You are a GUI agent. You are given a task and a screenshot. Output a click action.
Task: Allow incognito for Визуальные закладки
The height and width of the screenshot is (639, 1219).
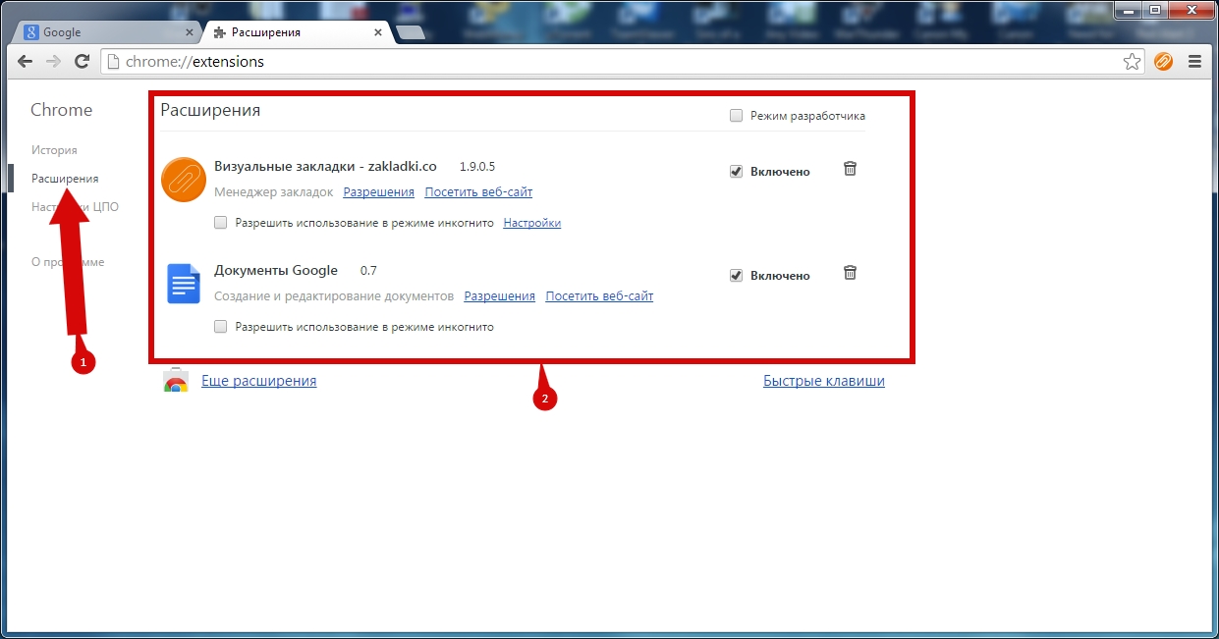(221, 223)
